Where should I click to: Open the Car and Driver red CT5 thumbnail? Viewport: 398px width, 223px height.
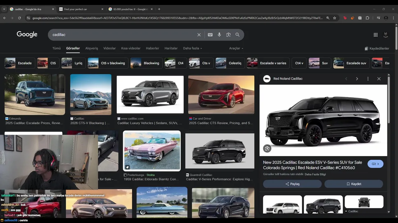tap(221, 94)
